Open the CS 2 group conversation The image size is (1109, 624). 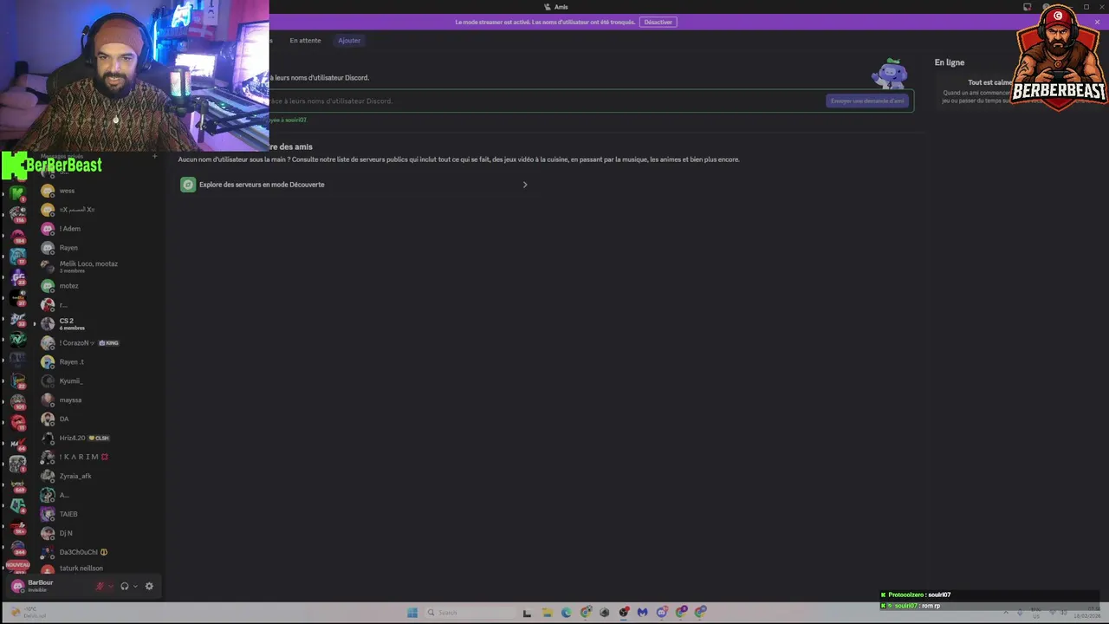(x=97, y=324)
